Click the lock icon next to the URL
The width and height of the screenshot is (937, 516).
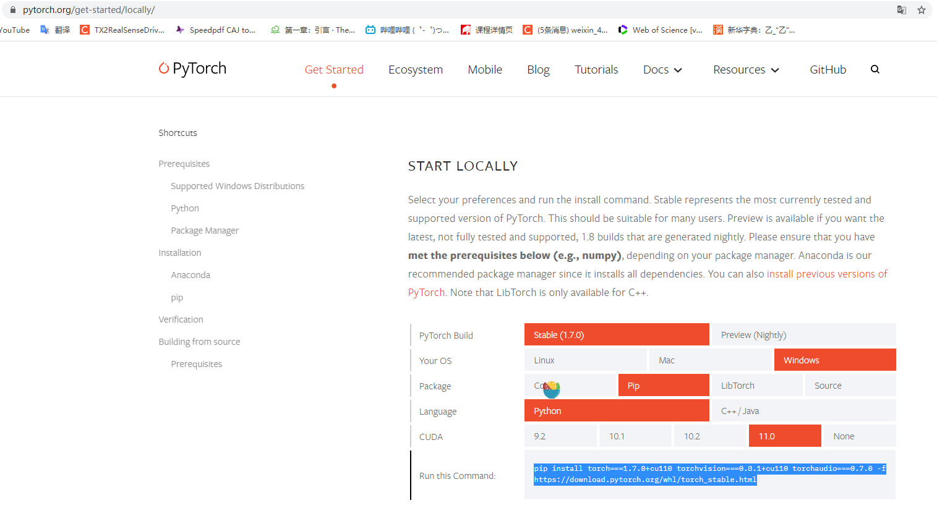click(13, 10)
